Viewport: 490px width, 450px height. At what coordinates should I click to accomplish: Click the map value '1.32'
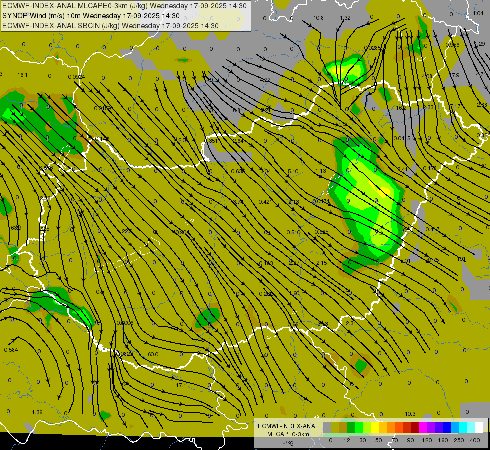345,18
